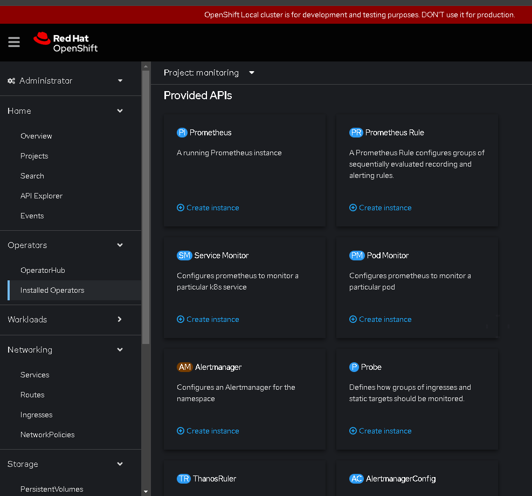This screenshot has width=532, height=496.
Task: Go to Search page in sidebar
Action: [32, 176]
